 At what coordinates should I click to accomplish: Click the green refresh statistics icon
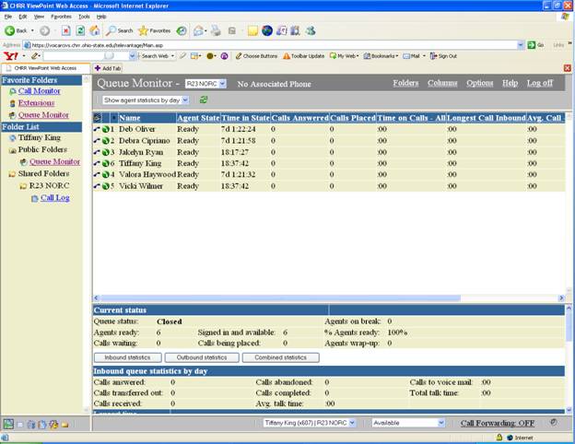click(204, 99)
